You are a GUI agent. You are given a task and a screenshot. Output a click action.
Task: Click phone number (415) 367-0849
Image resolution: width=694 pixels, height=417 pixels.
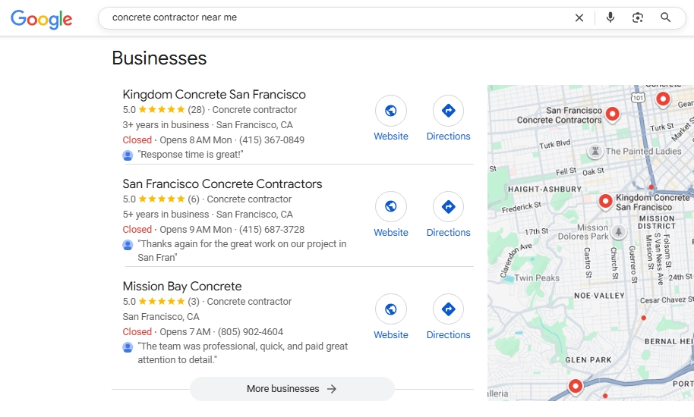click(272, 140)
